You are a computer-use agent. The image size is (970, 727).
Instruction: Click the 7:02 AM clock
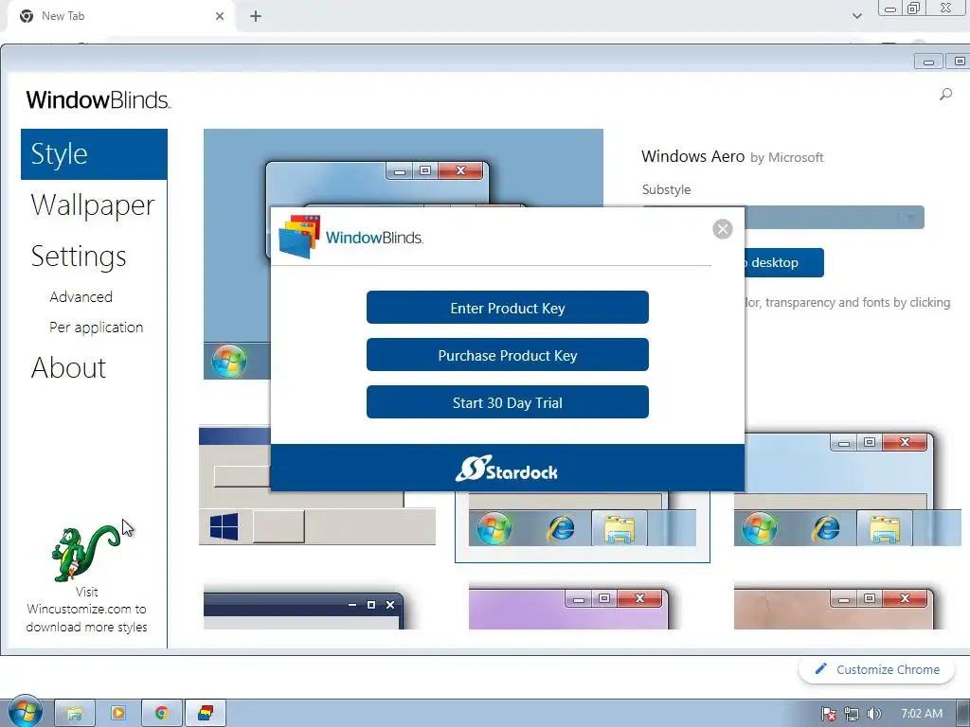point(921,714)
